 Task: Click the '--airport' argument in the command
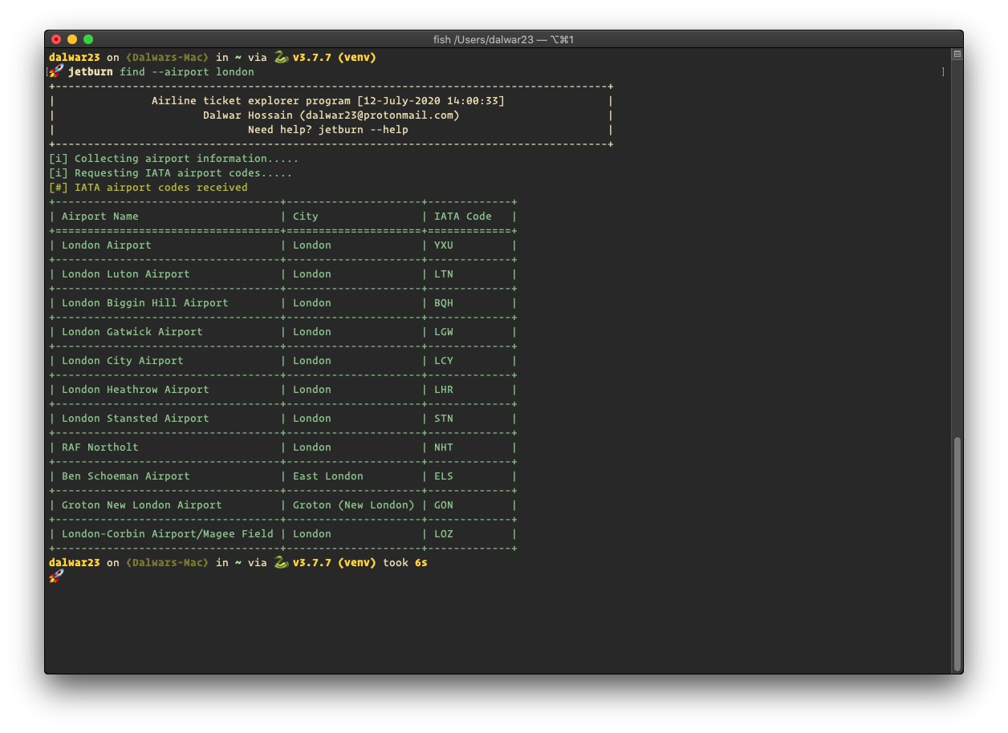tap(181, 71)
